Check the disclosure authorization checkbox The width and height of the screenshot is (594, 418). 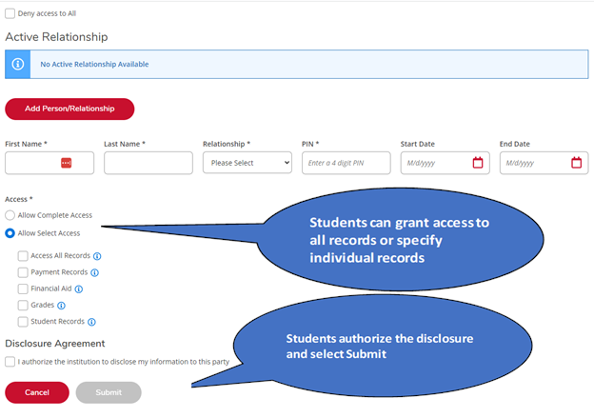tap(10, 362)
